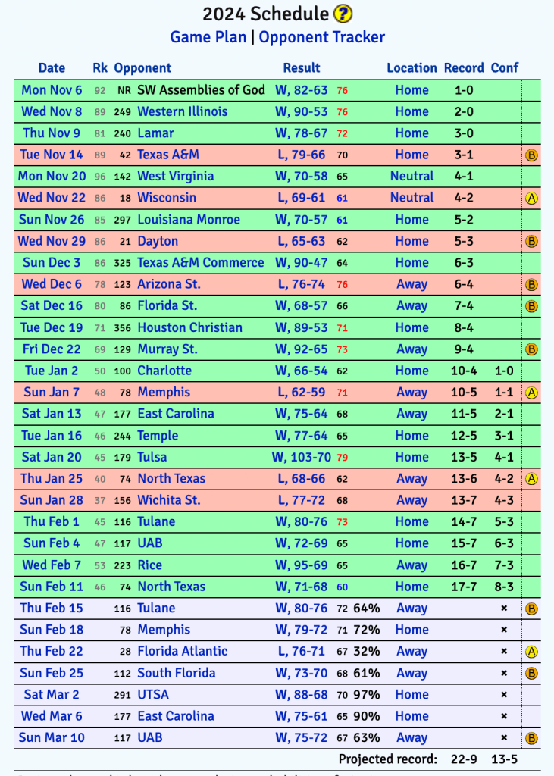Click the Sat Jan 20 date link
Viewport: 554px width, 776px height.
click(x=52, y=457)
